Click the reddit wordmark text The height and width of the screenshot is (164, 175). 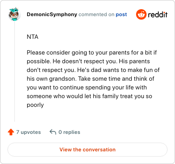click(157, 15)
